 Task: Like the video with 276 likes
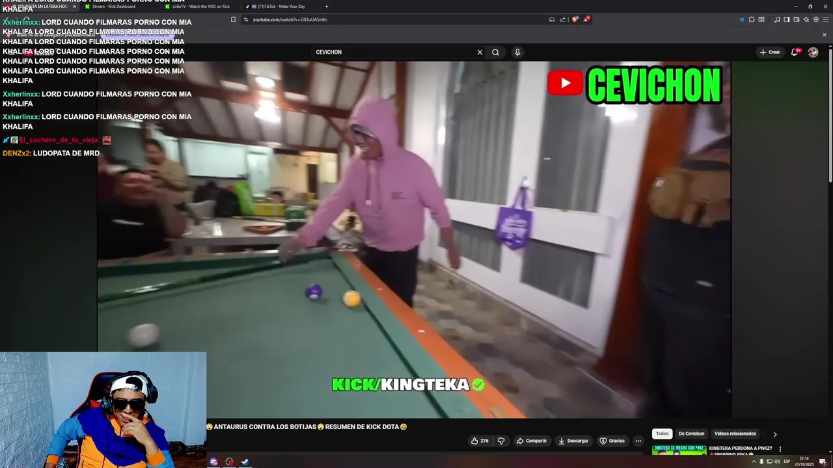click(x=480, y=441)
